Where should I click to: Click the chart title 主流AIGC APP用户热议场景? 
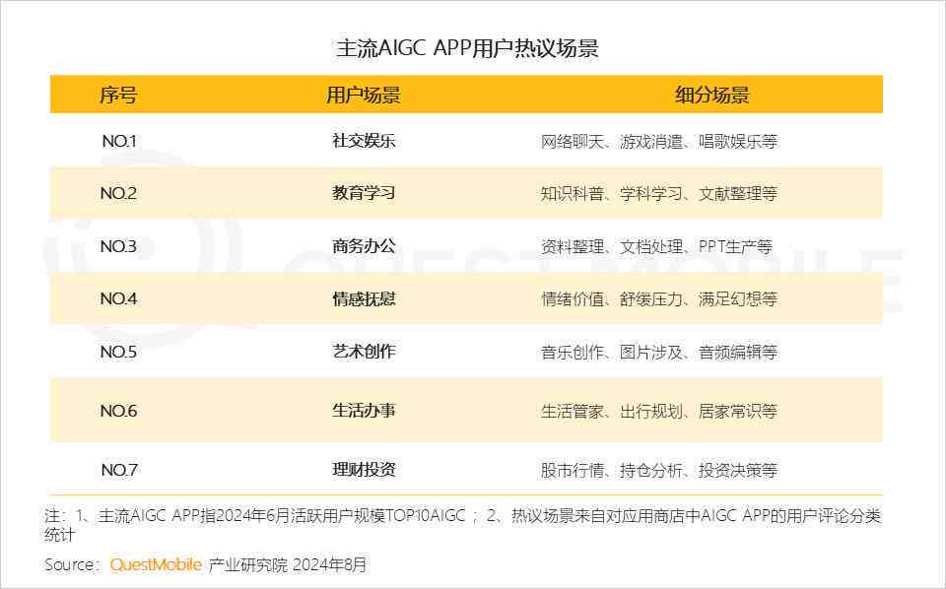pyautogui.click(x=467, y=48)
